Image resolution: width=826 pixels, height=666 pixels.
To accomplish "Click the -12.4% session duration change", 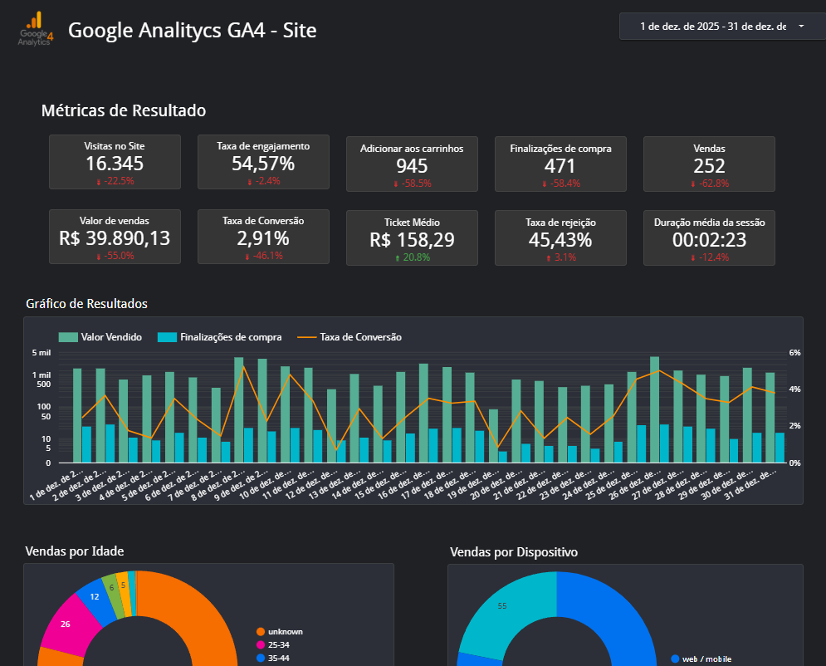I will point(710,257).
